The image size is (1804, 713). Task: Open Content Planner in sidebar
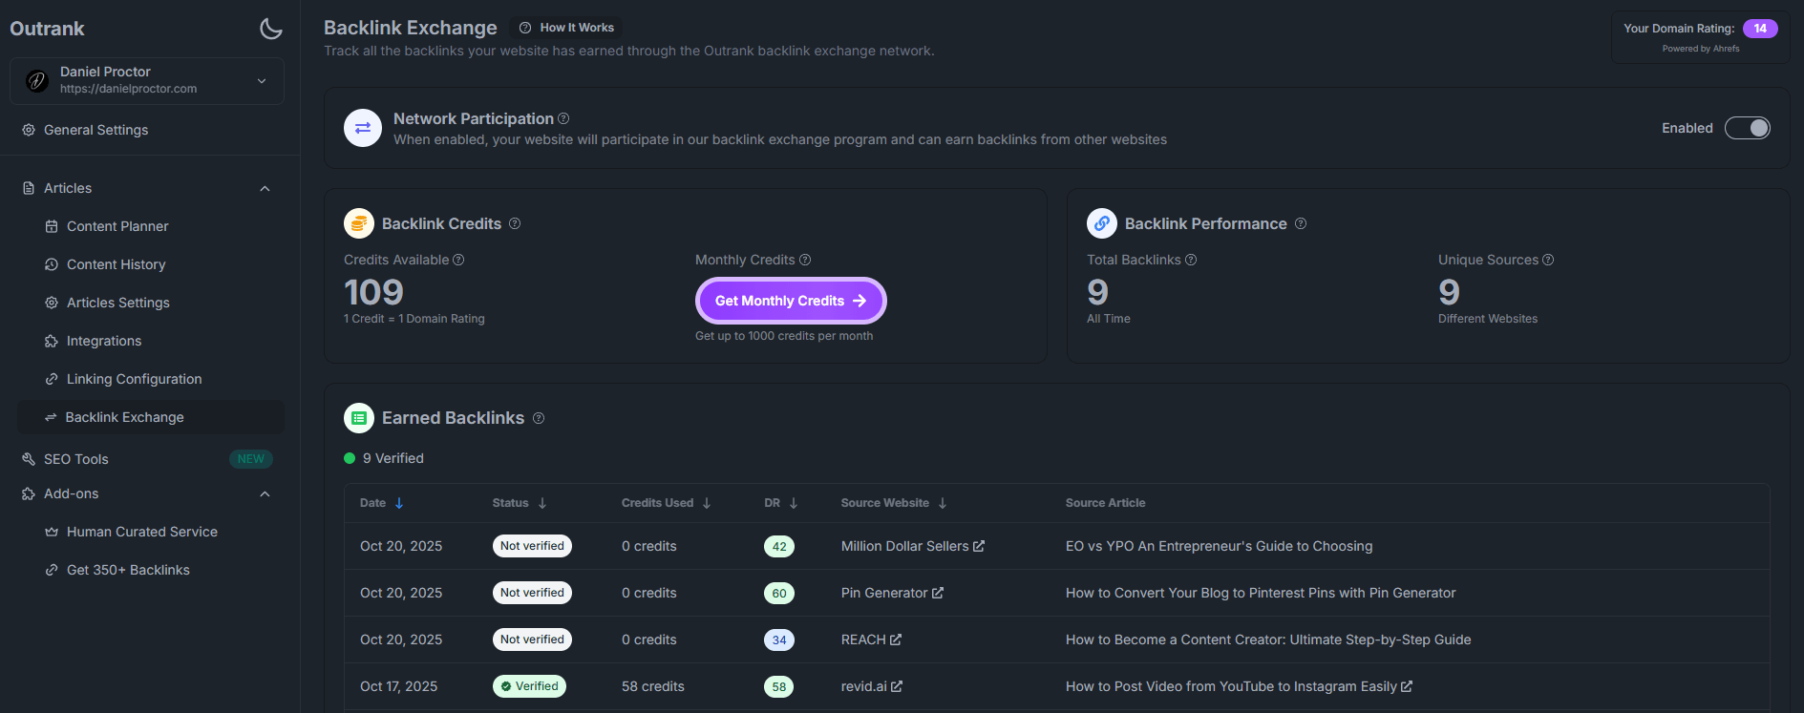coord(117,226)
